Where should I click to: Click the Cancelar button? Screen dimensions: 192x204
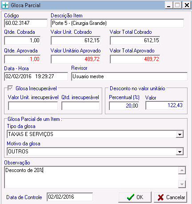(171, 197)
